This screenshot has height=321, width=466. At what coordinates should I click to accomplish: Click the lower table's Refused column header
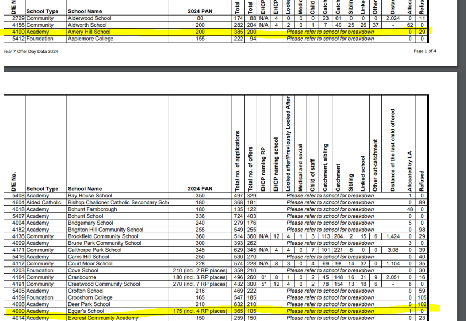coord(422,181)
